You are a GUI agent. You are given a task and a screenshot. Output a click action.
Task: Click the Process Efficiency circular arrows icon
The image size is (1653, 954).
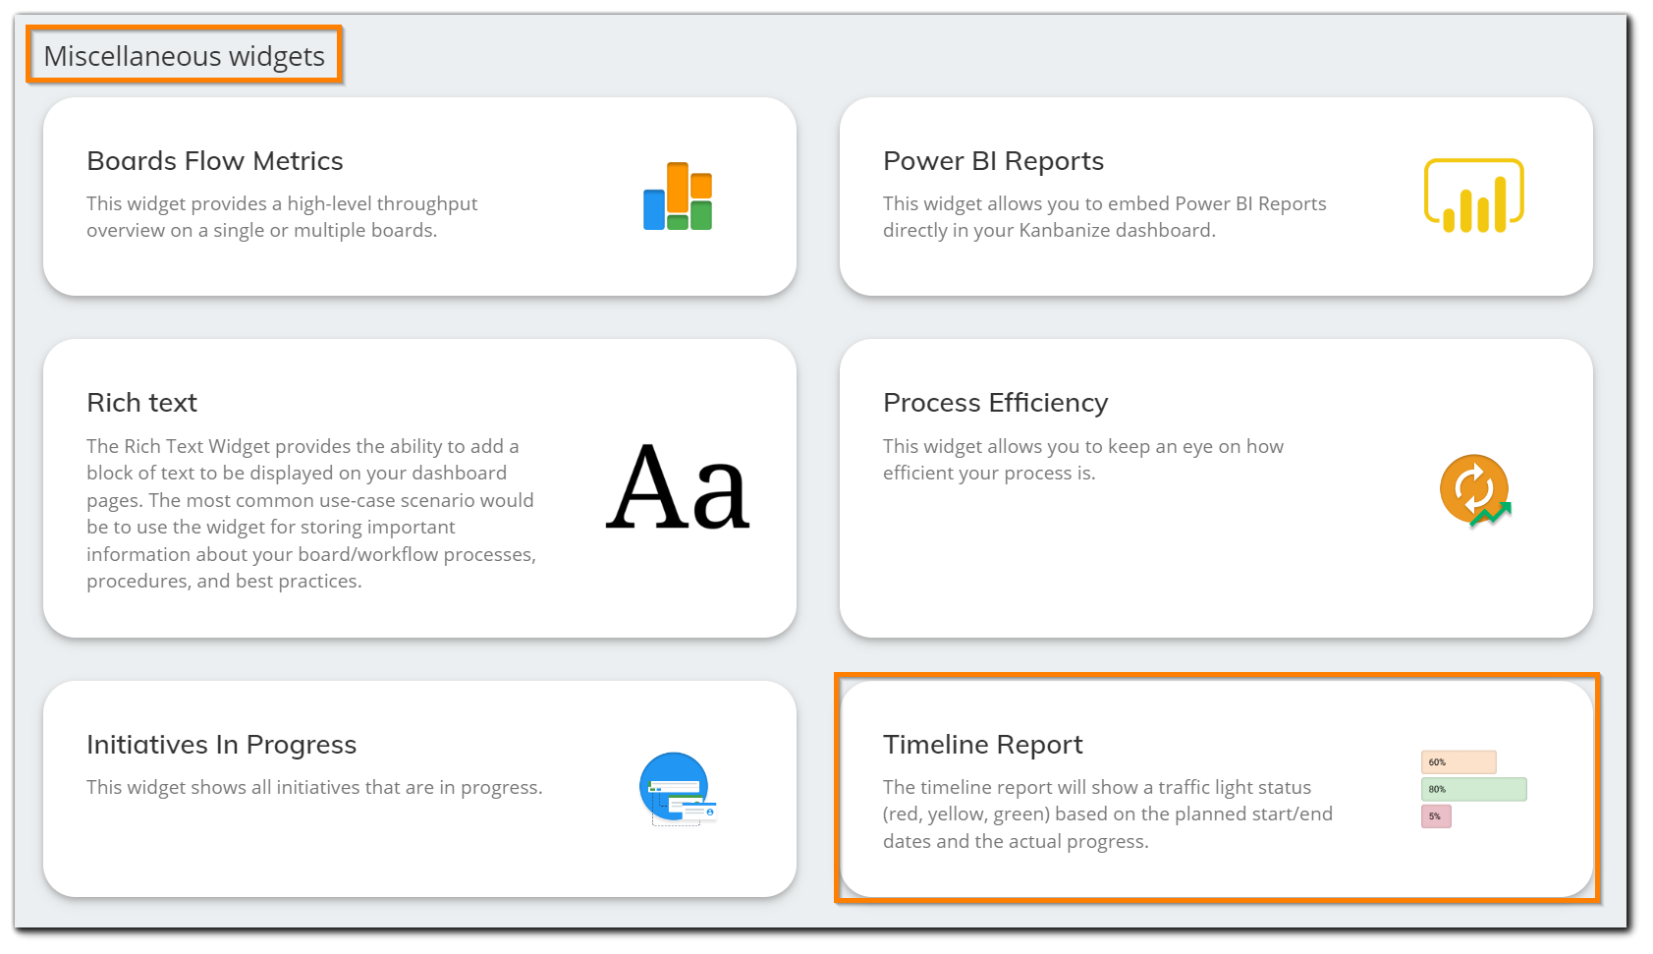coord(1472,489)
